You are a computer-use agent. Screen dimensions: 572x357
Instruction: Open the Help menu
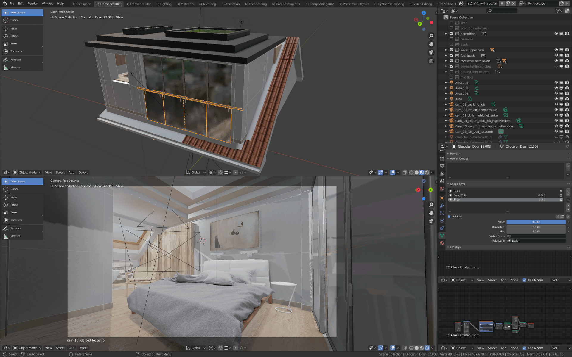(60, 4)
